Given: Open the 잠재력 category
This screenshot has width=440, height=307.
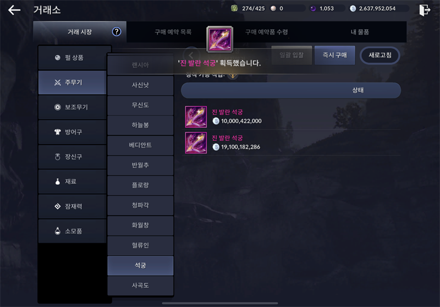Looking at the screenshot, I should [x=73, y=206].
